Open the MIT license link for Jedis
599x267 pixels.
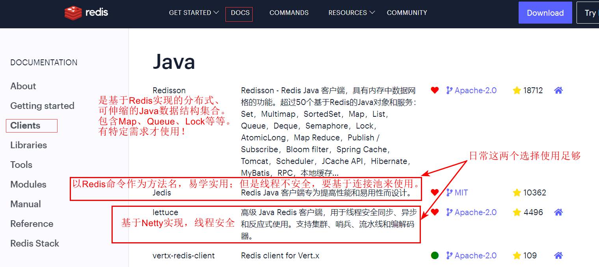(x=461, y=193)
